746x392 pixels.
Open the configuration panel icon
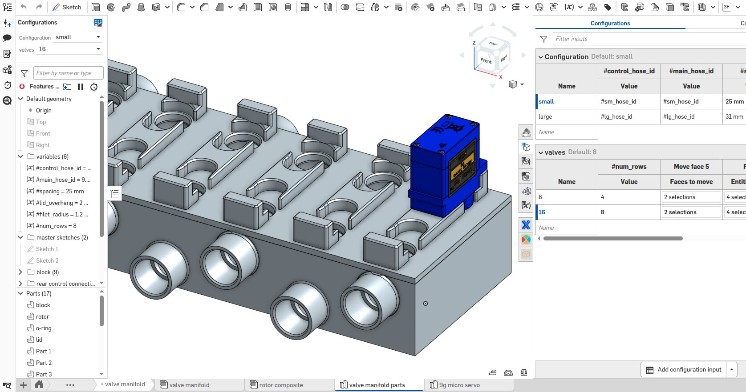click(x=526, y=146)
